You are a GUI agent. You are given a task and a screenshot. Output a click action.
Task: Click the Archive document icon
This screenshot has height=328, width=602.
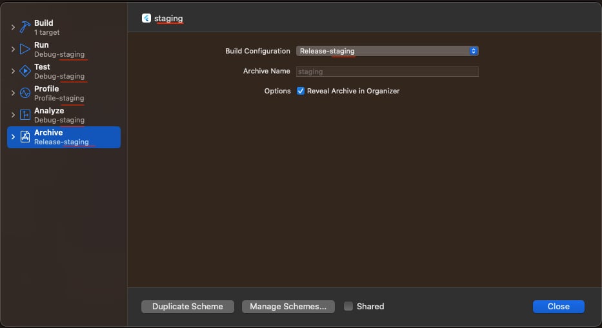click(x=25, y=137)
